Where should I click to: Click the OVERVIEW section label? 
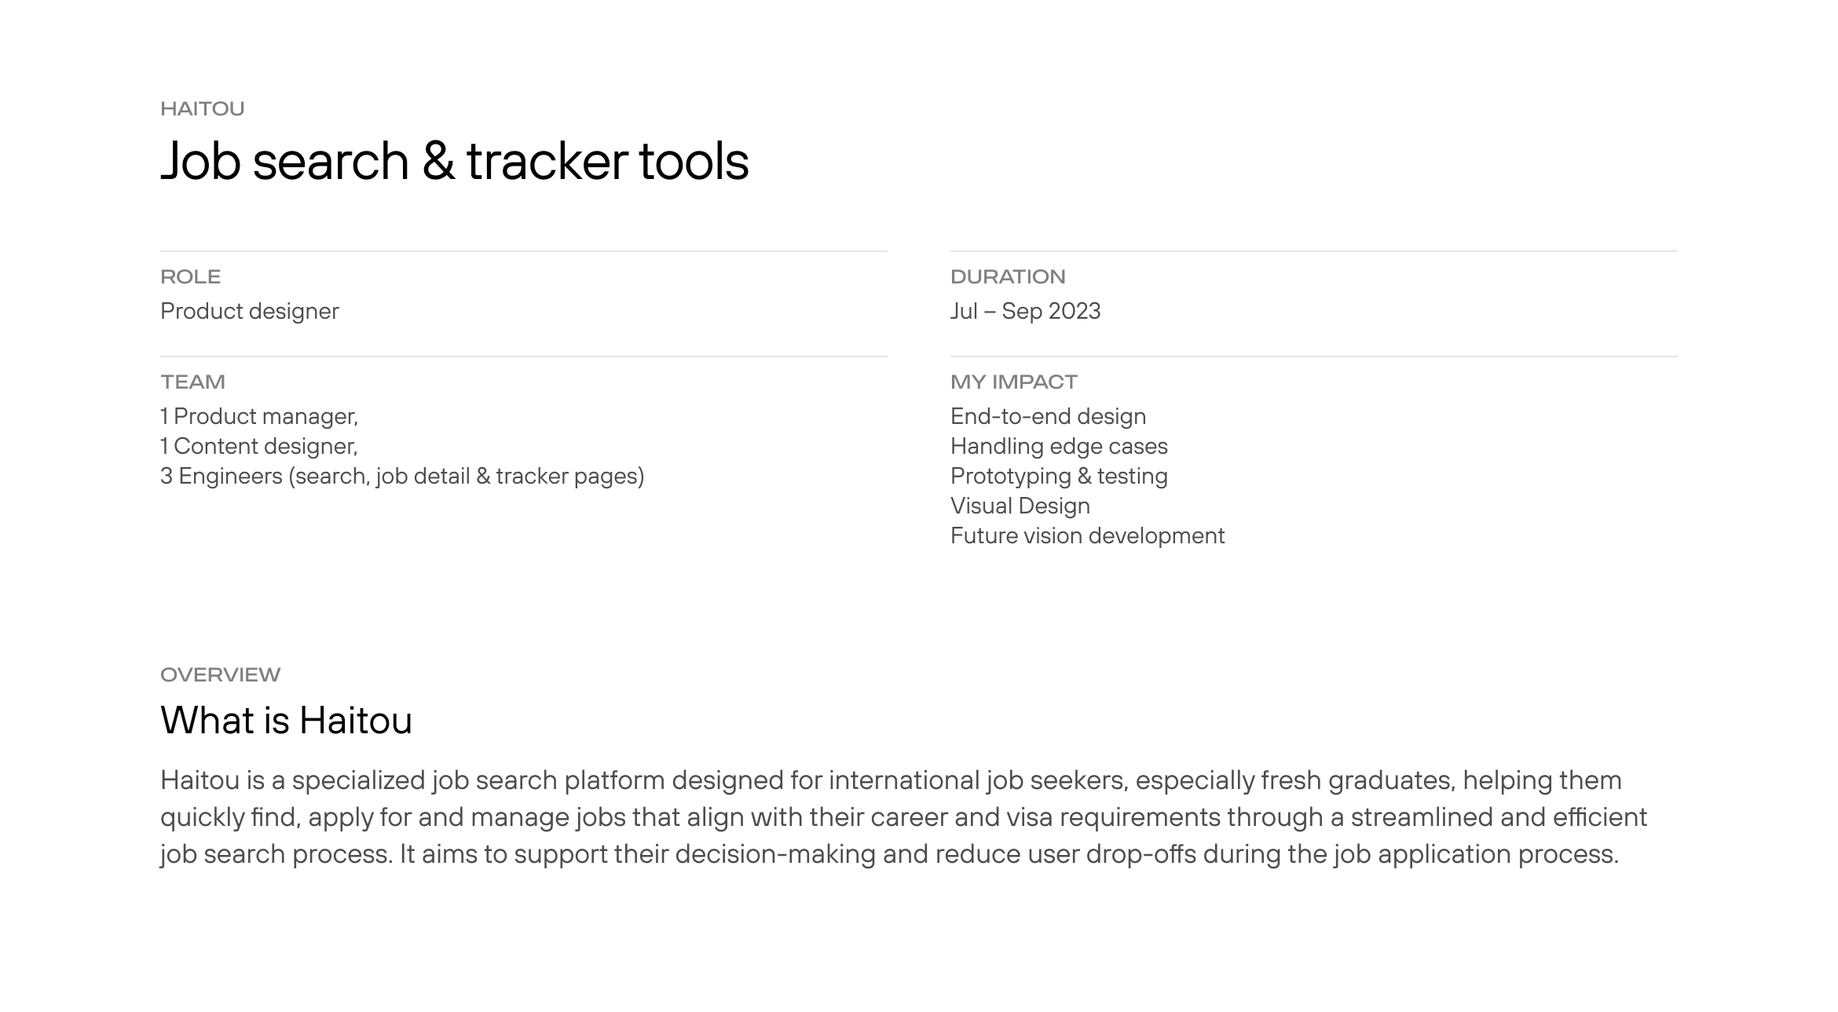pos(220,674)
